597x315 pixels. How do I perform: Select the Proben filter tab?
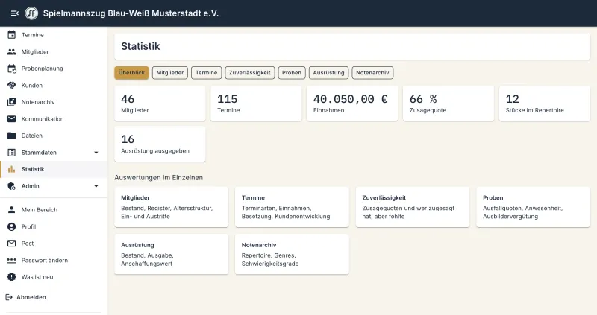292,72
